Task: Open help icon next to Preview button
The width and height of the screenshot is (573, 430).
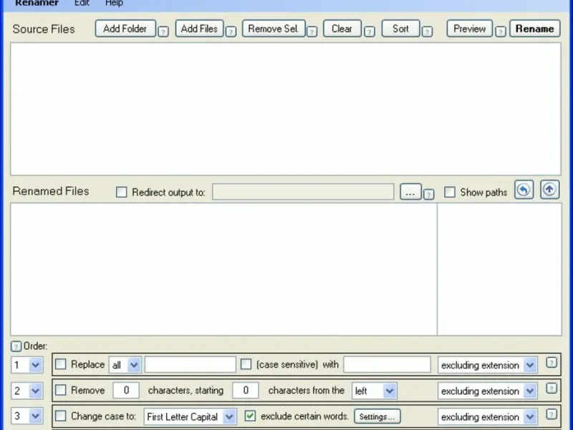Action: [501, 32]
